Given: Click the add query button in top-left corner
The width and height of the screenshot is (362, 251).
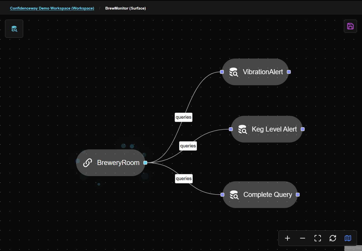Looking at the screenshot, I should [x=14, y=29].
